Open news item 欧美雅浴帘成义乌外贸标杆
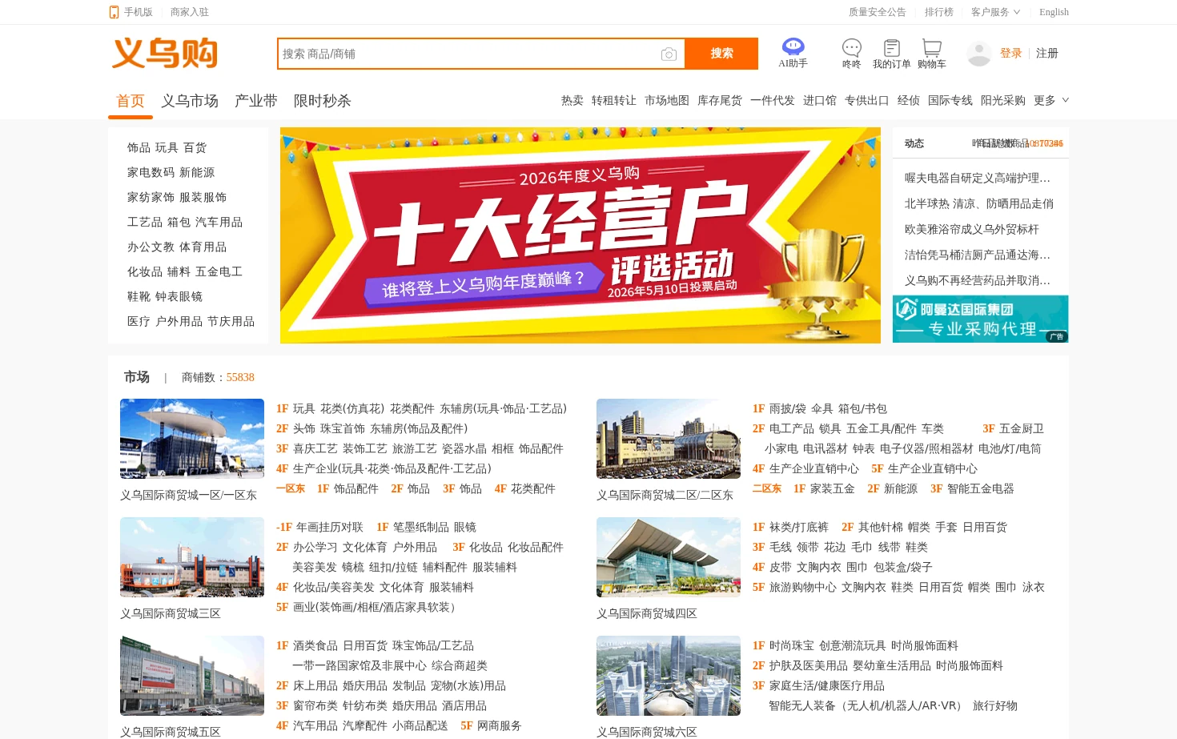The image size is (1177, 739). click(x=972, y=229)
